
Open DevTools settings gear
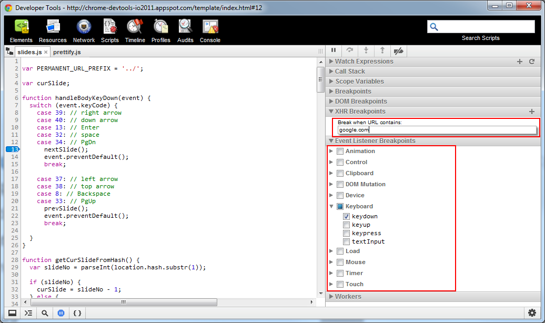(x=532, y=313)
